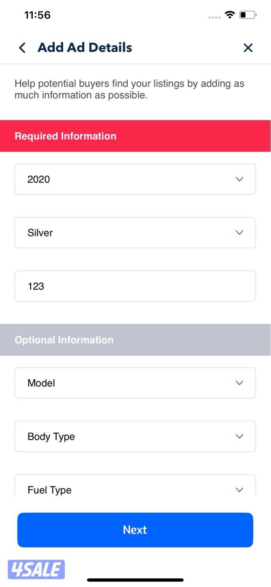Tap the Required Information section header

point(66,136)
